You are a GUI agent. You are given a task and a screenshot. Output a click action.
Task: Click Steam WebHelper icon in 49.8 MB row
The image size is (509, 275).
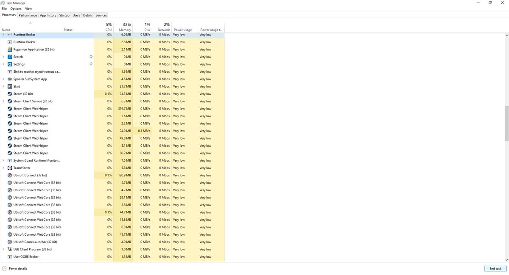[x=10, y=138]
